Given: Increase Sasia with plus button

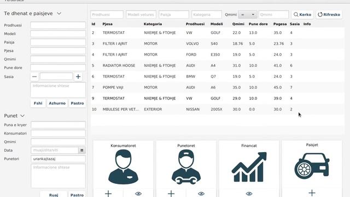Looking at the screenshot, I should point(78,77).
